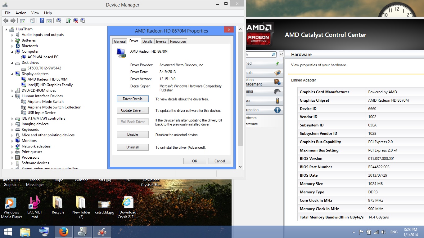Image resolution: width=424 pixels, height=238 pixels.
Task: Click the Gaming controller icon in Catalyst sidebar
Action: 277,91
